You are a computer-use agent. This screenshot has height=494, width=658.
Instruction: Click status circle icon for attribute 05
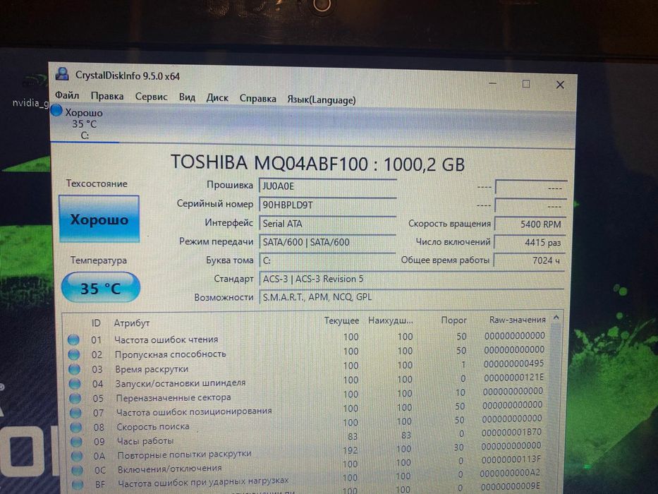[x=75, y=398]
